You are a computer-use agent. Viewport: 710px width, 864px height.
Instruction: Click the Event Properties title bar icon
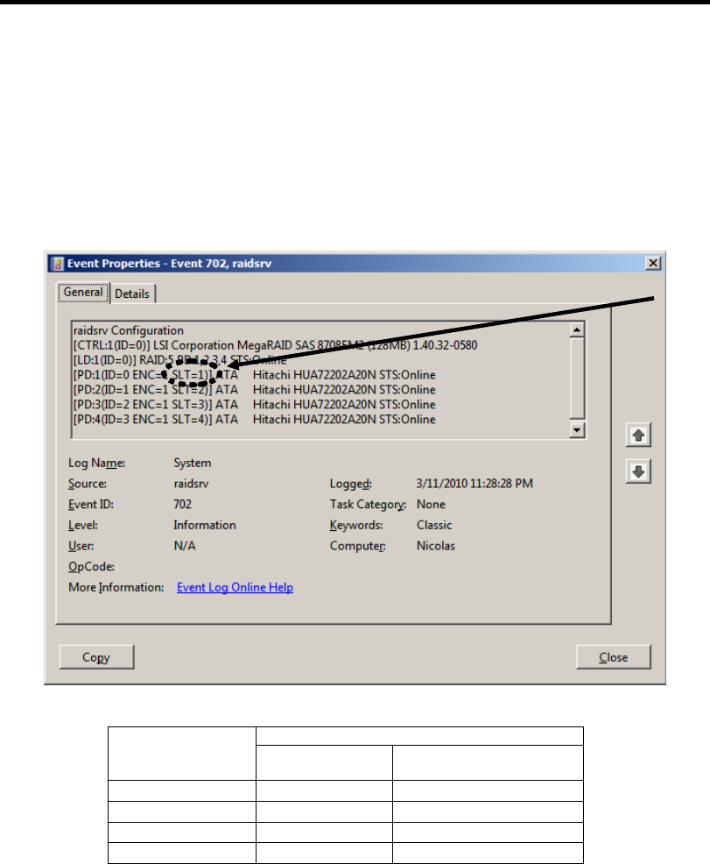pyautogui.click(x=57, y=264)
